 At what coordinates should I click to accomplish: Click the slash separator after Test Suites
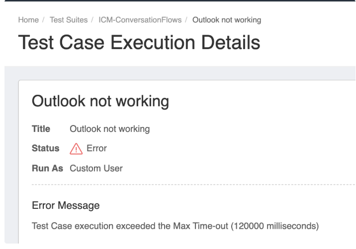tap(93, 20)
